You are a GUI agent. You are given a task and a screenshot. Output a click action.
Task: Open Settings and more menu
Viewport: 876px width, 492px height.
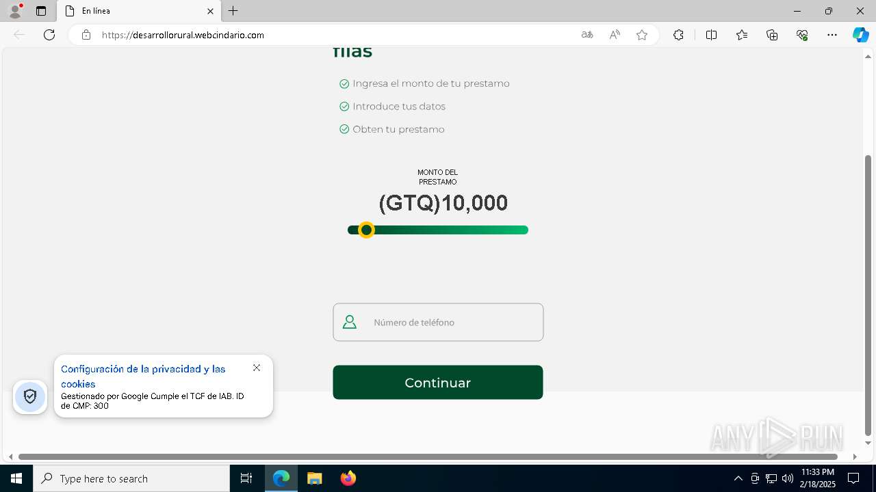coord(832,35)
